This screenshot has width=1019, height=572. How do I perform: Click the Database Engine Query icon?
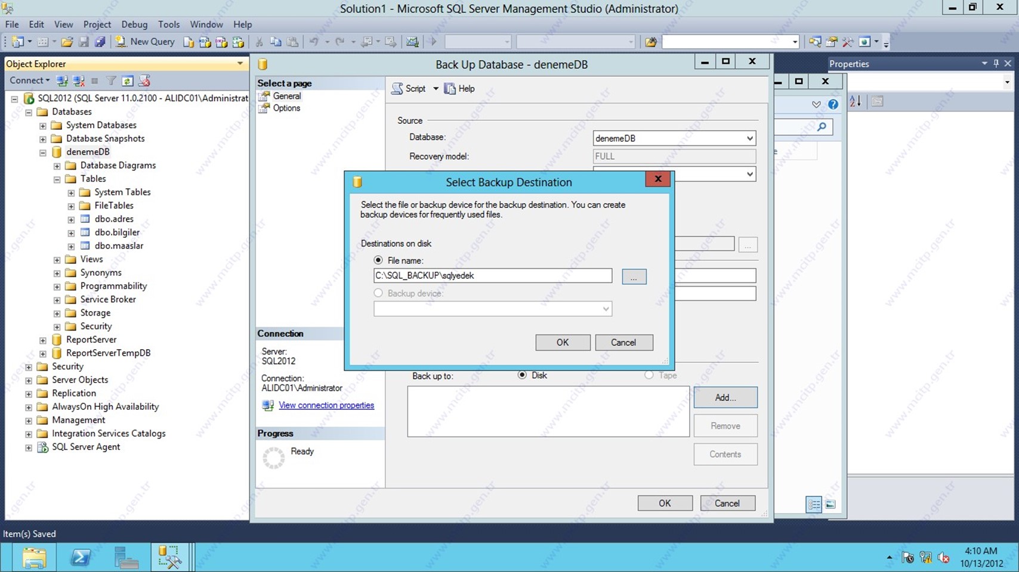tap(189, 42)
